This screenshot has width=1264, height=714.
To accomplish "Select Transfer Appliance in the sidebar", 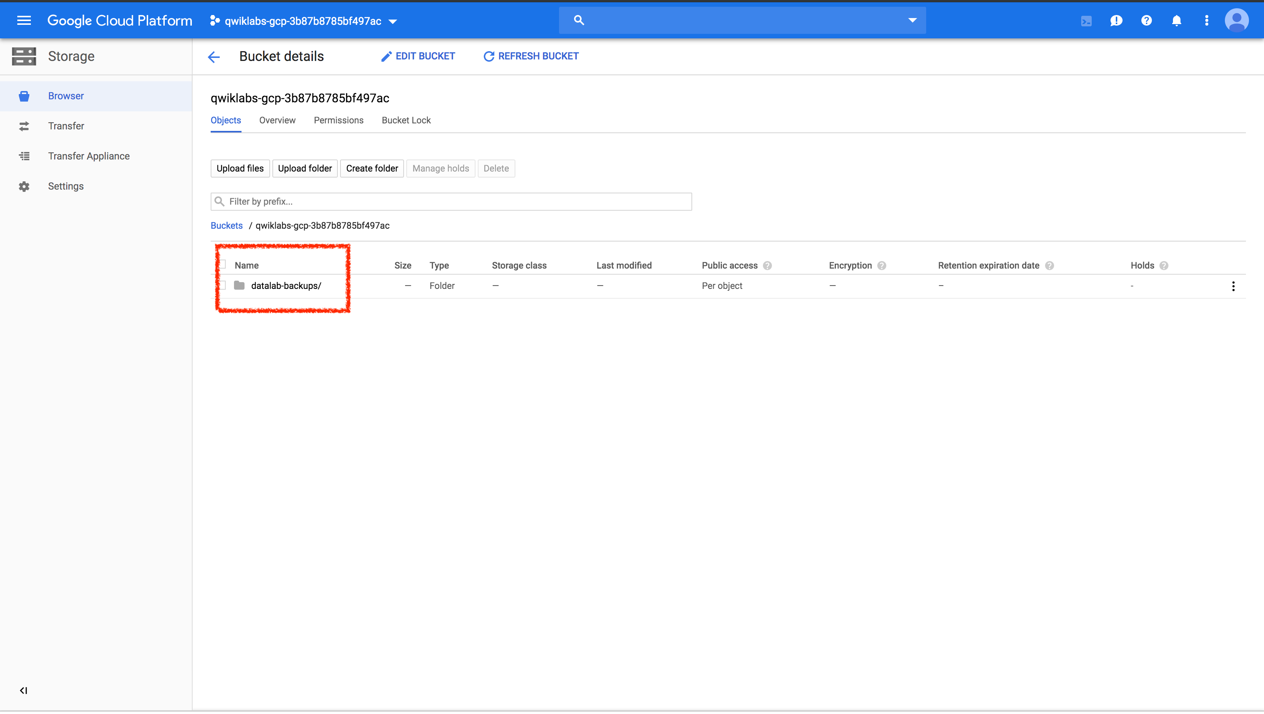I will click(x=96, y=156).
